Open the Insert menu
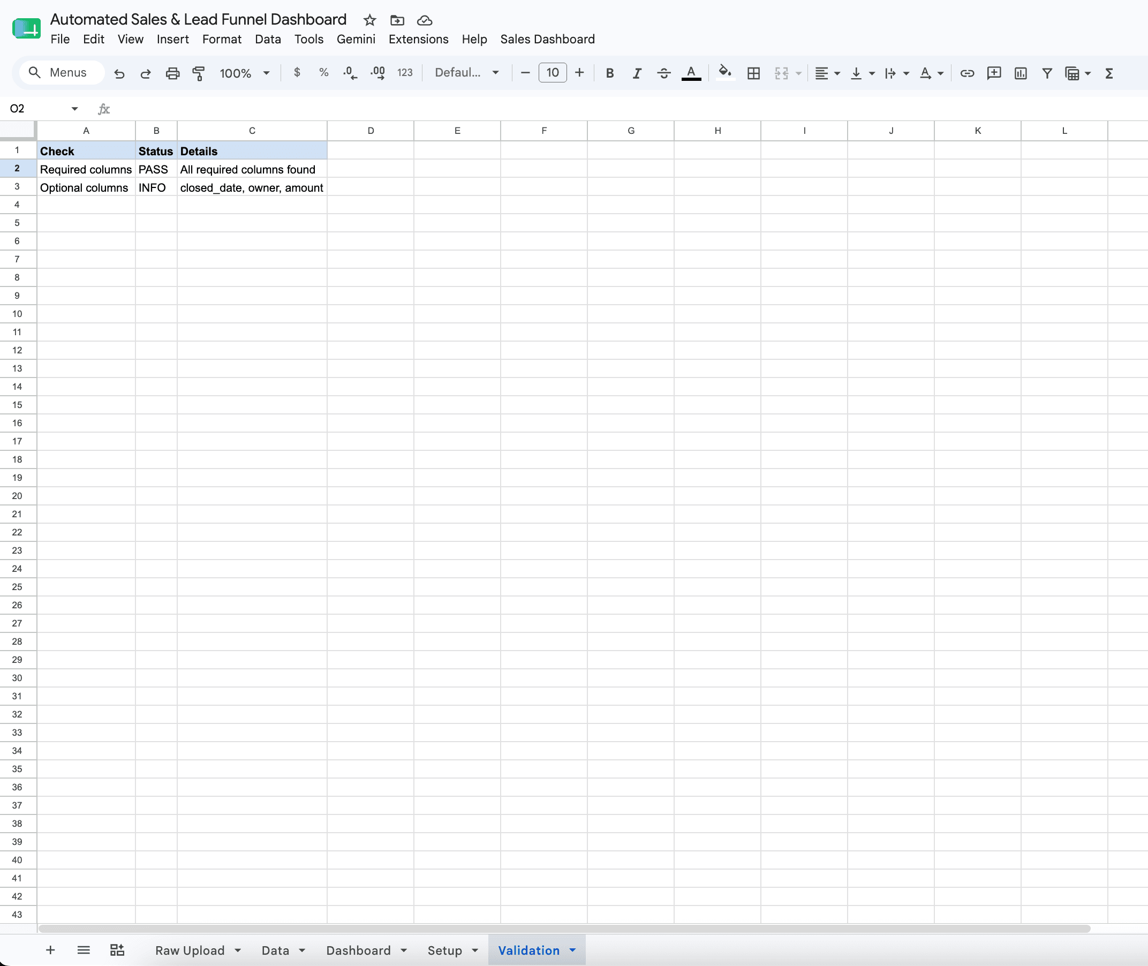 pyautogui.click(x=172, y=39)
